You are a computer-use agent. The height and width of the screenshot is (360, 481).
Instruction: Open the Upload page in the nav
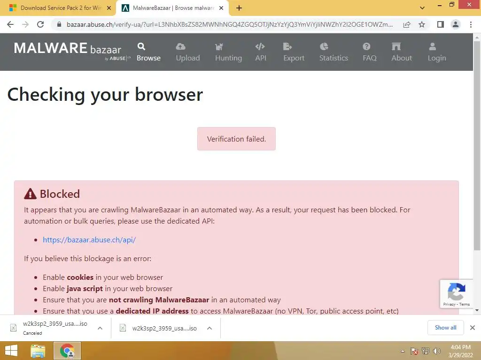pyautogui.click(x=188, y=52)
